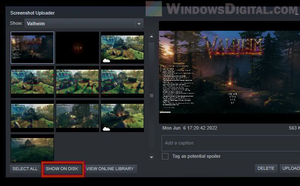Click the scrollbar up arrow in the thumbnail list
This screenshot has width=300, height=186.
click(x=151, y=37)
